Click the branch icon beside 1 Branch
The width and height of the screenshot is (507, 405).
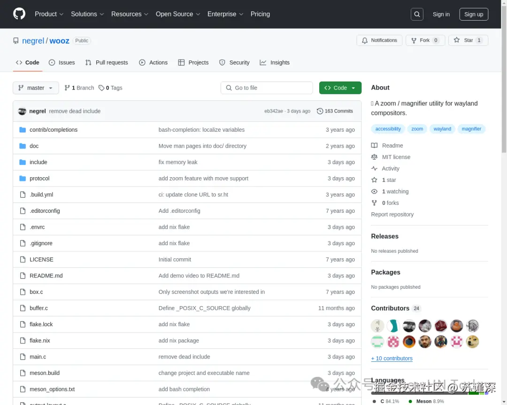tap(67, 88)
